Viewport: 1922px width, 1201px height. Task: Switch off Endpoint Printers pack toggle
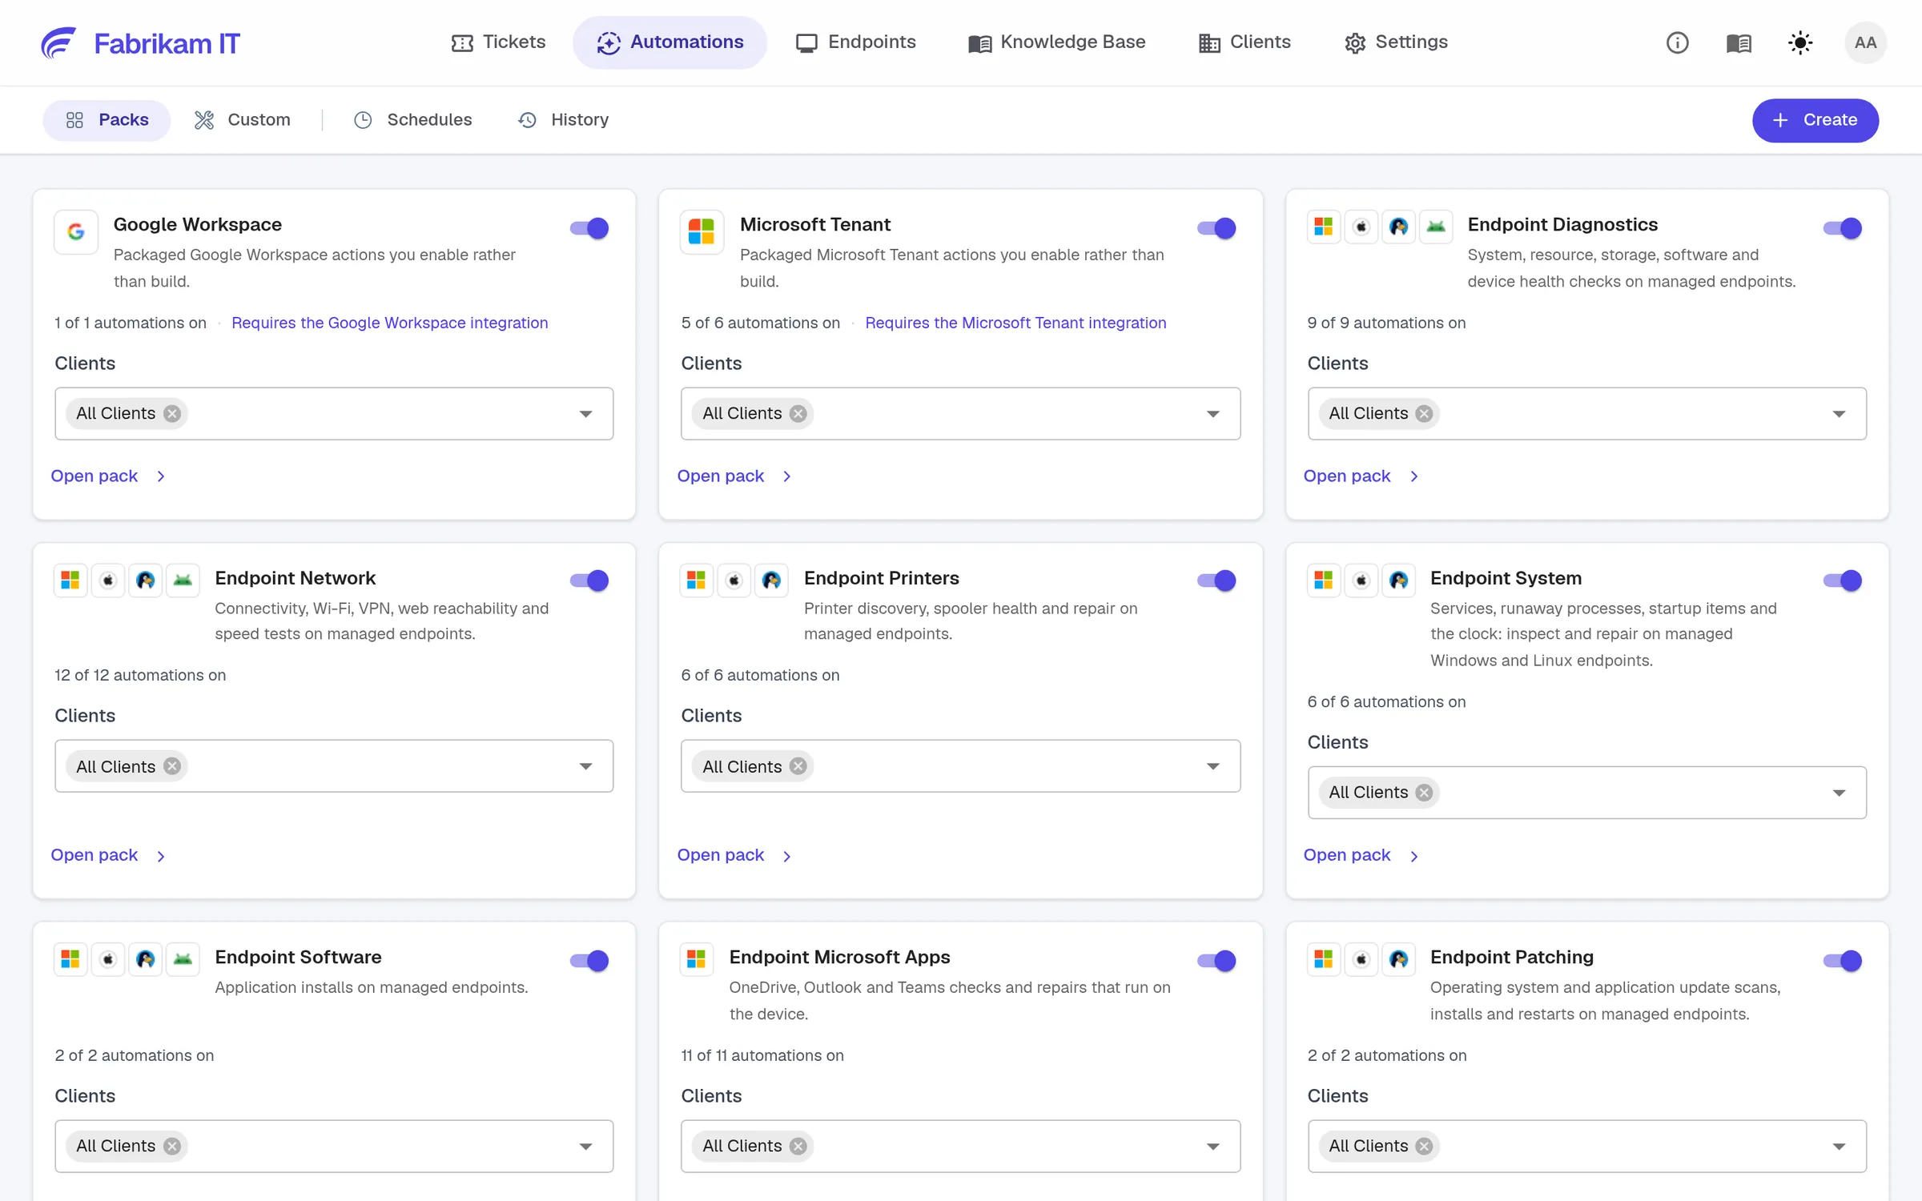tap(1216, 580)
